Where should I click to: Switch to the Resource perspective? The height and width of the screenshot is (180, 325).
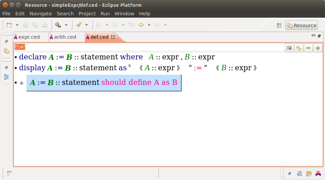coord(301,25)
